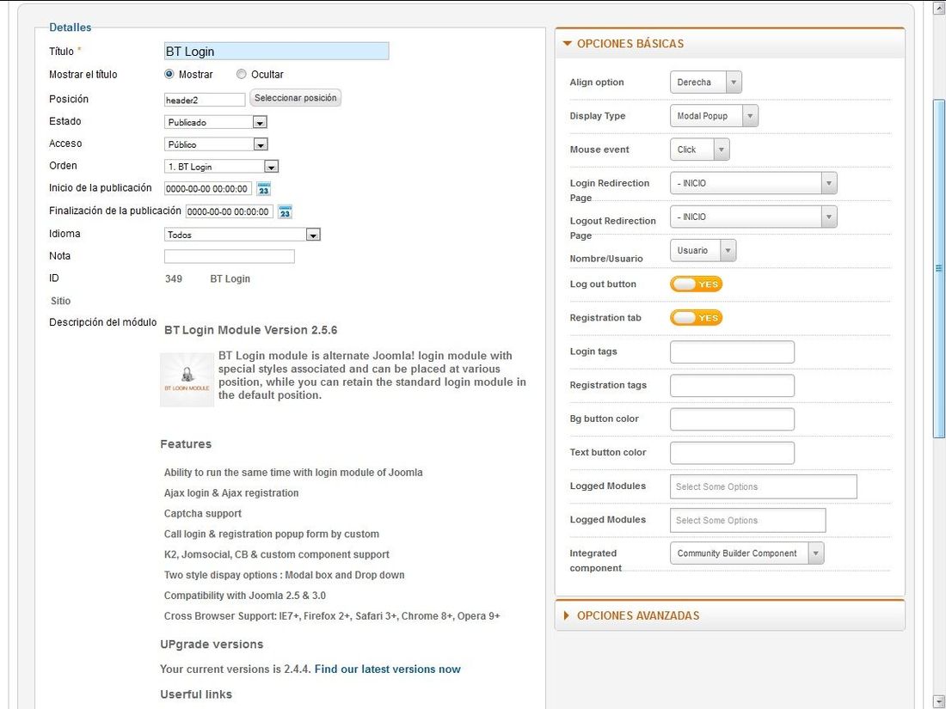Image resolution: width=946 pixels, height=709 pixels.
Task: Click the second Logged Modules select box
Action: pyautogui.click(x=747, y=520)
